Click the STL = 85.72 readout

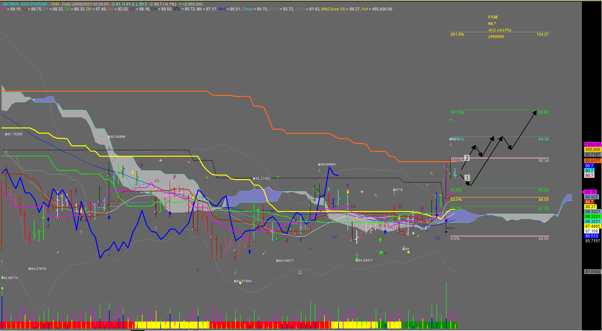point(184,9)
